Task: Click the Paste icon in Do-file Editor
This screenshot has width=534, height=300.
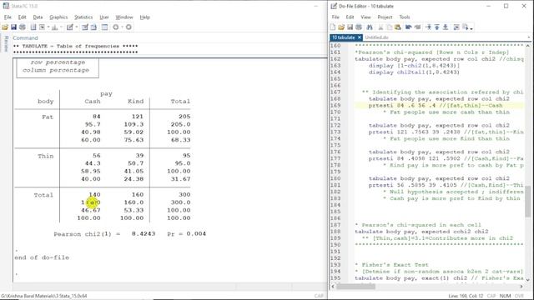Action: 397,27
